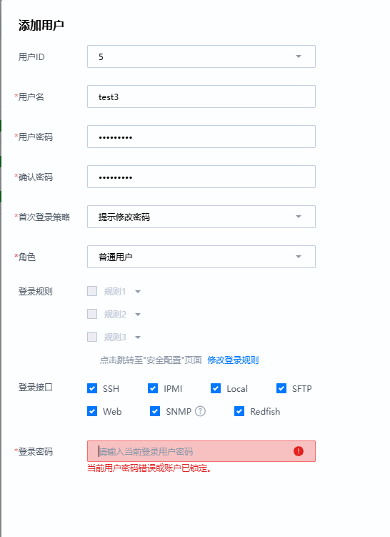Click the 登录密码 field with error

(x=201, y=451)
